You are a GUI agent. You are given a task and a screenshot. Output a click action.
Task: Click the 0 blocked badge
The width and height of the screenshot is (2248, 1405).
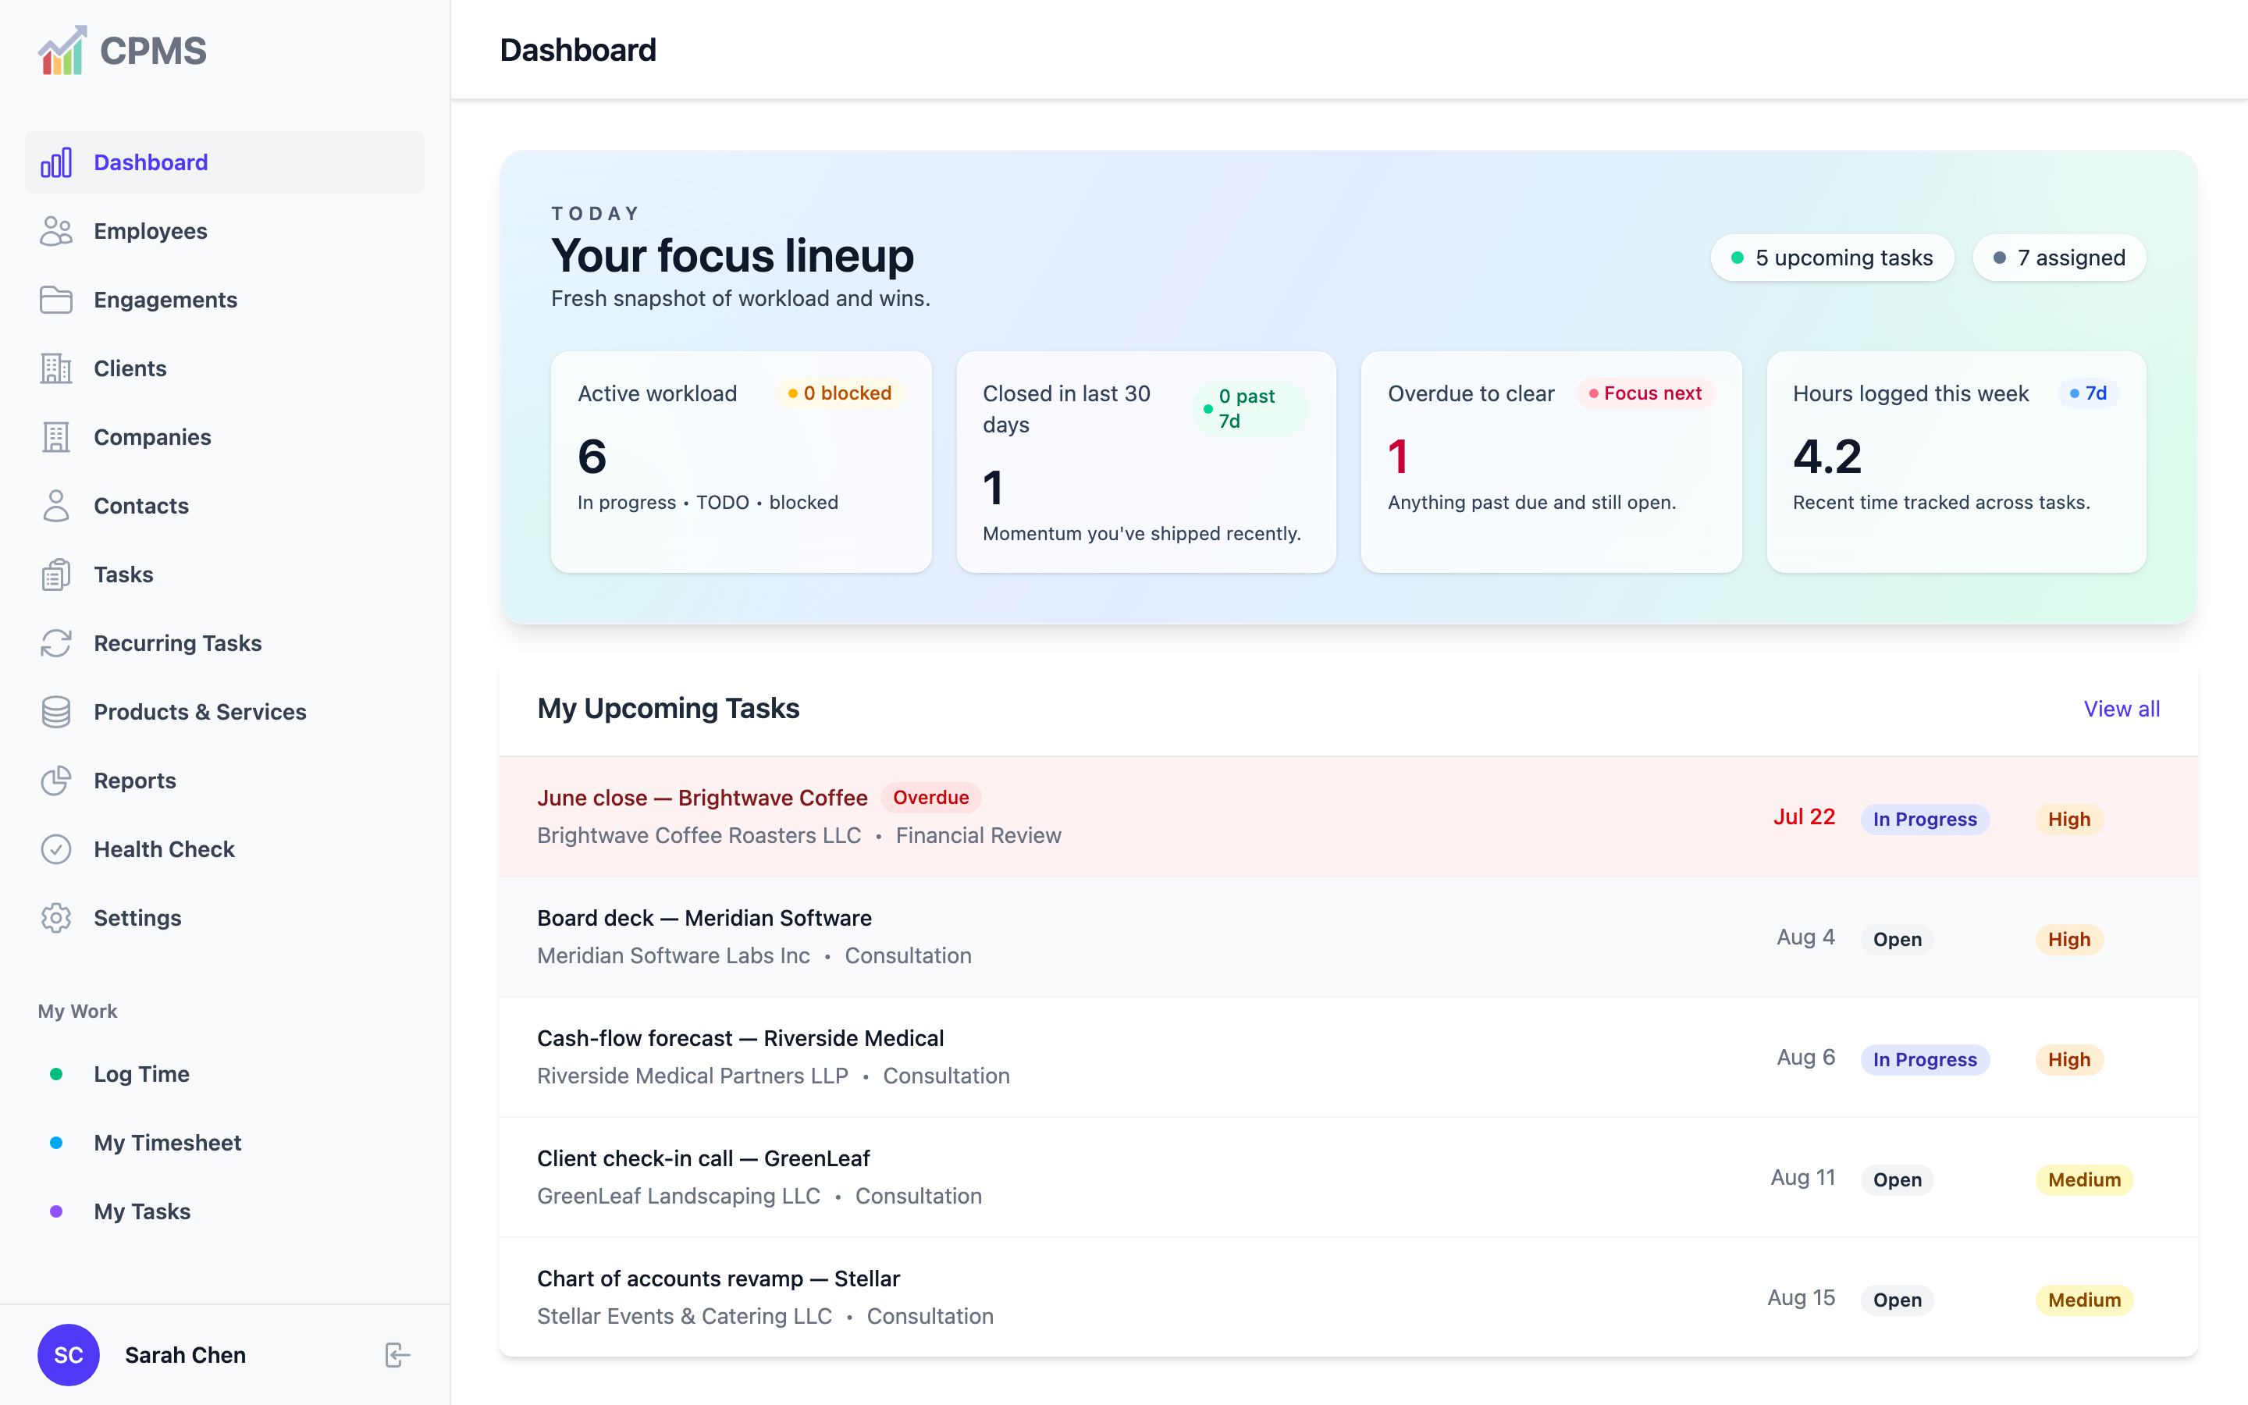[840, 394]
